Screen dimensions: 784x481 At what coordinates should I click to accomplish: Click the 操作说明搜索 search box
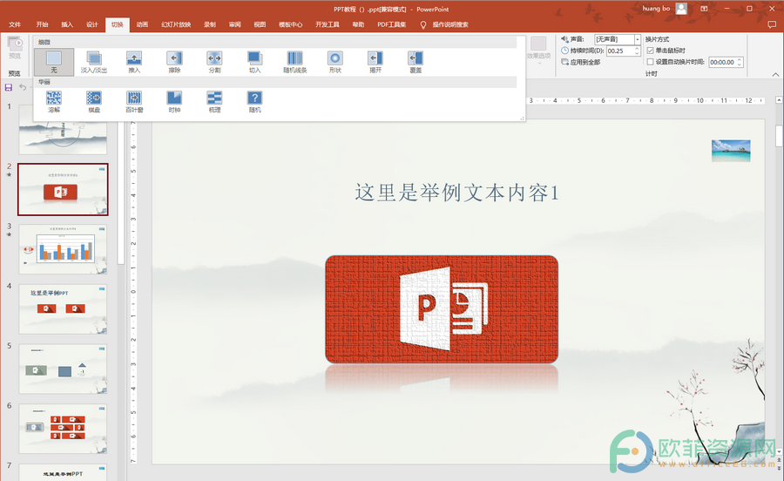(450, 24)
